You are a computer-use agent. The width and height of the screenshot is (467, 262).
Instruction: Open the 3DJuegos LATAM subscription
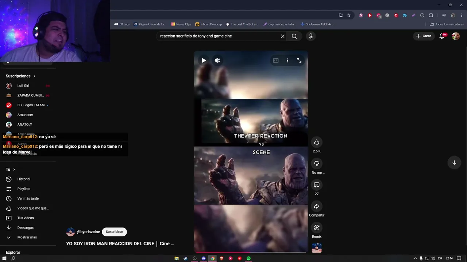(x=28, y=105)
